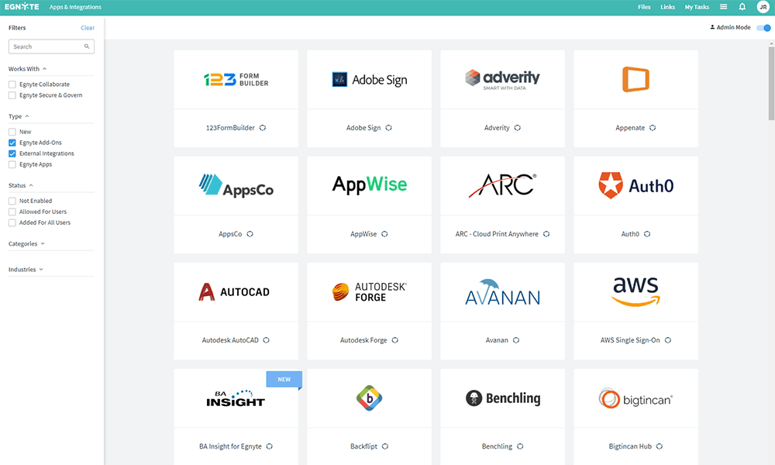
Task: Click the Apps & Integrations header title
Action: [x=75, y=7]
